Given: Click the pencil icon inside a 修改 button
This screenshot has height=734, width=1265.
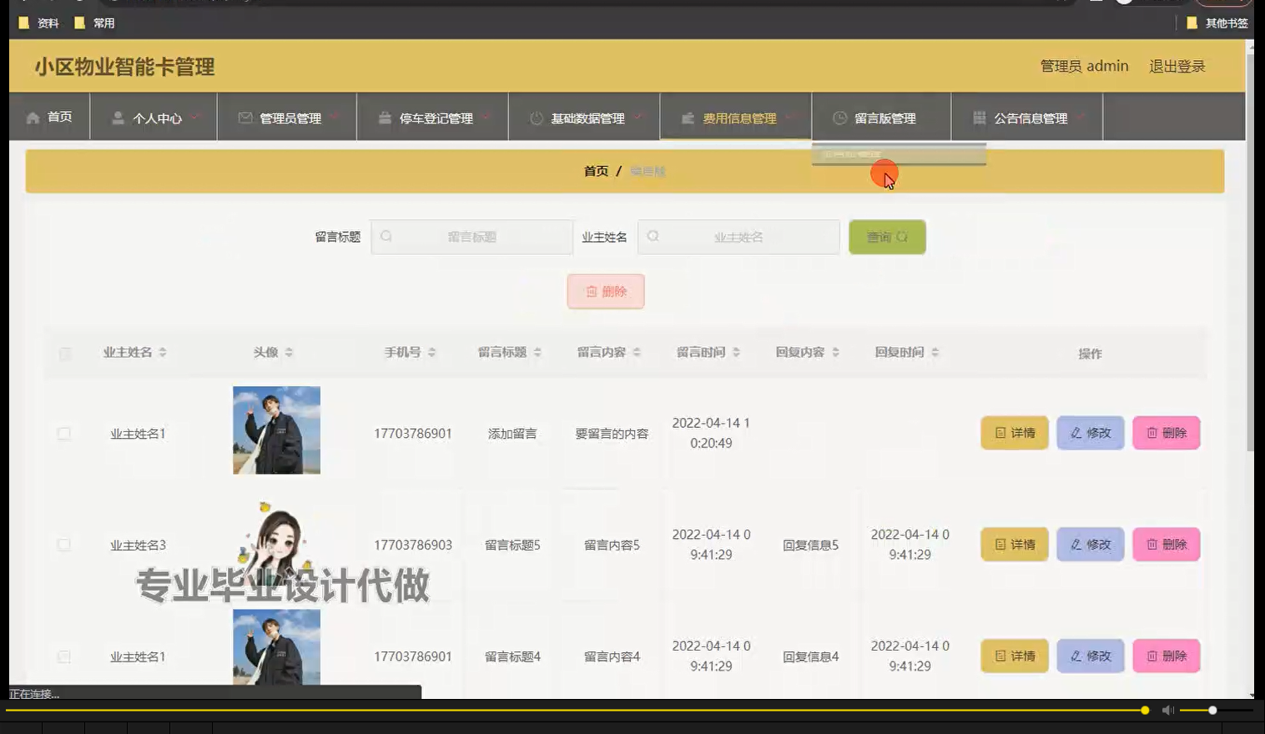Looking at the screenshot, I should pos(1075,433).
